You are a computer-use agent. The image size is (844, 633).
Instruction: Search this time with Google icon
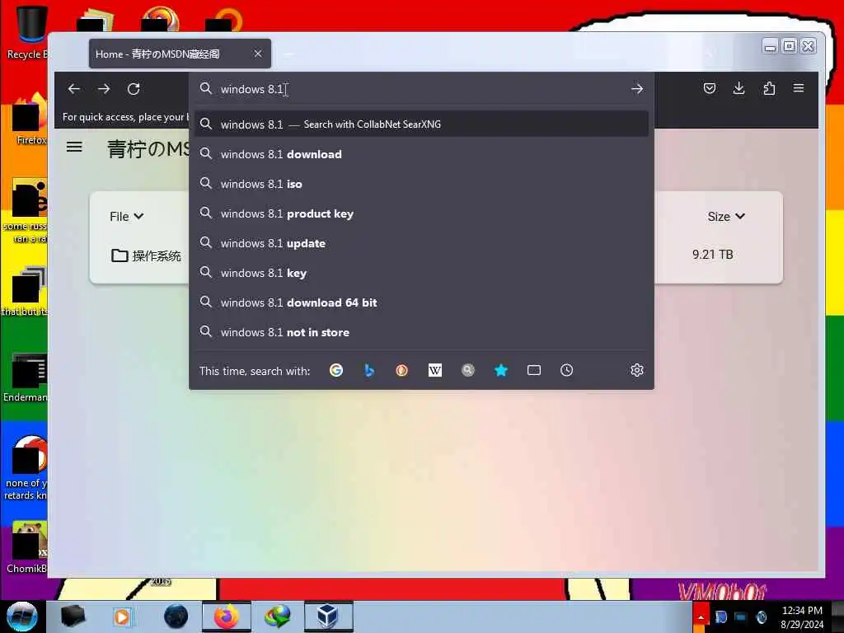coord(336,370)
